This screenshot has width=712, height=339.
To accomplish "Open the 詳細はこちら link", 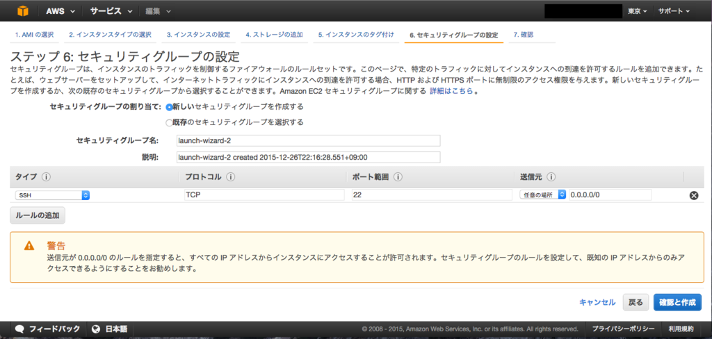I will click(x=450, y=91).
